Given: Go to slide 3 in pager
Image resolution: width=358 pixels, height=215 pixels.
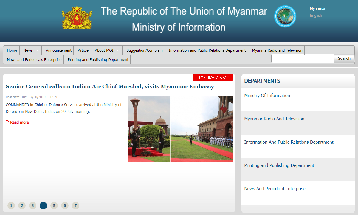Looking at the screenshot, I should (32, 205).
